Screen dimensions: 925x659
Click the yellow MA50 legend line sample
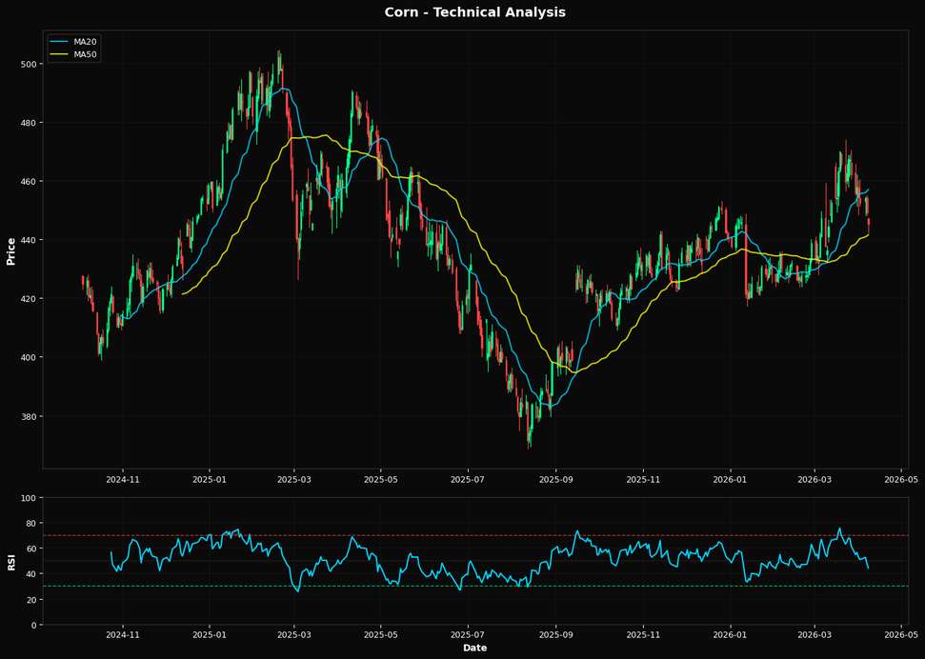[x=57, y=54]
